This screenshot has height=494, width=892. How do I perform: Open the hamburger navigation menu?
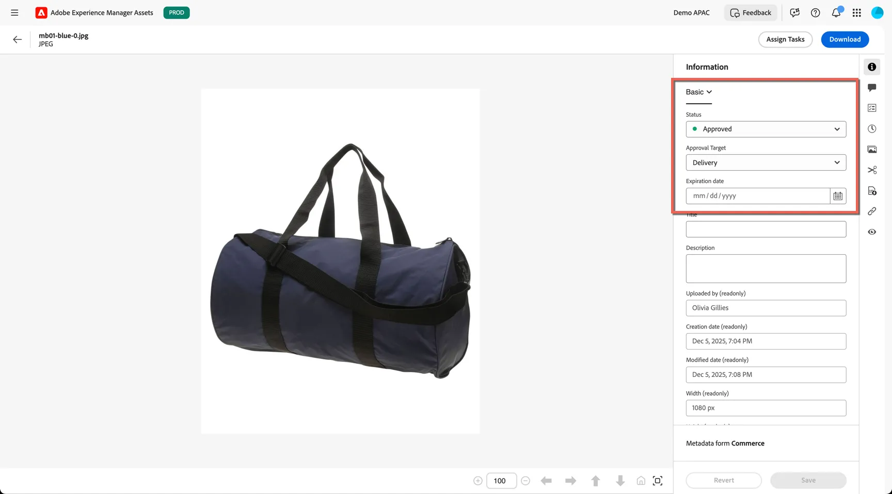point(14,12)
